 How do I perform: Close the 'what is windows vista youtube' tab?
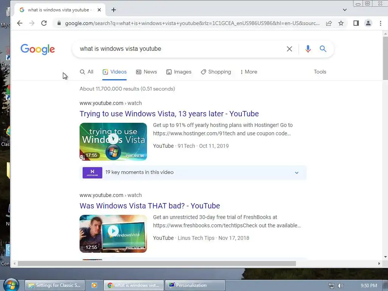click(x=99, y=10)
